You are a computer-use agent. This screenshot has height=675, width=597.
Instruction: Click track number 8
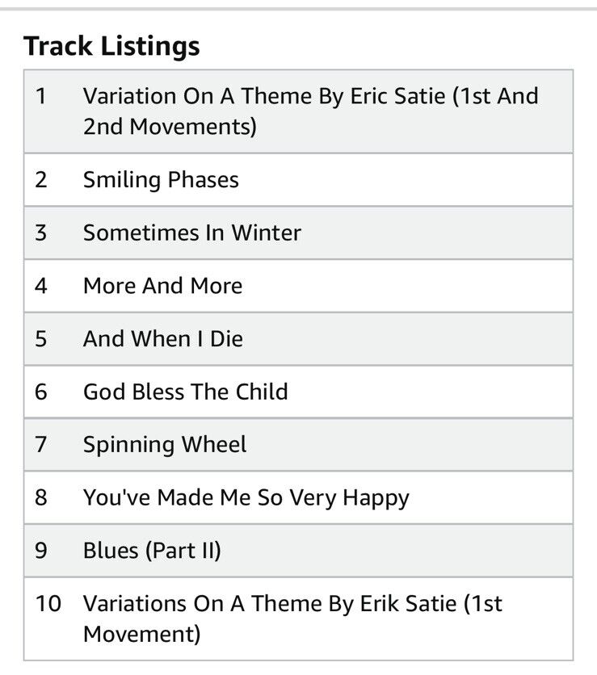[x=41, y=497]
